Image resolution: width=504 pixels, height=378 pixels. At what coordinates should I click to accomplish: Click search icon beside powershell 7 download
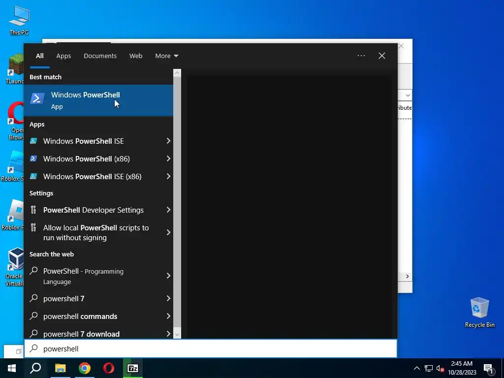[33, 333]
